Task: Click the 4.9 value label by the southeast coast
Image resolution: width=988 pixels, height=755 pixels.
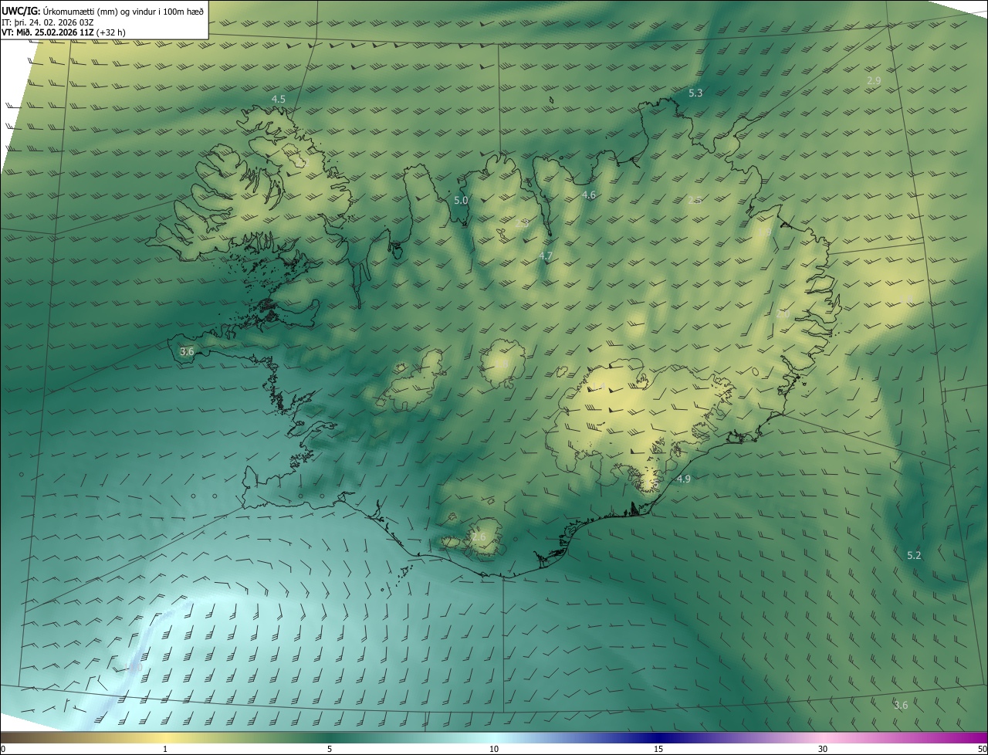Action: pos(684,479)
